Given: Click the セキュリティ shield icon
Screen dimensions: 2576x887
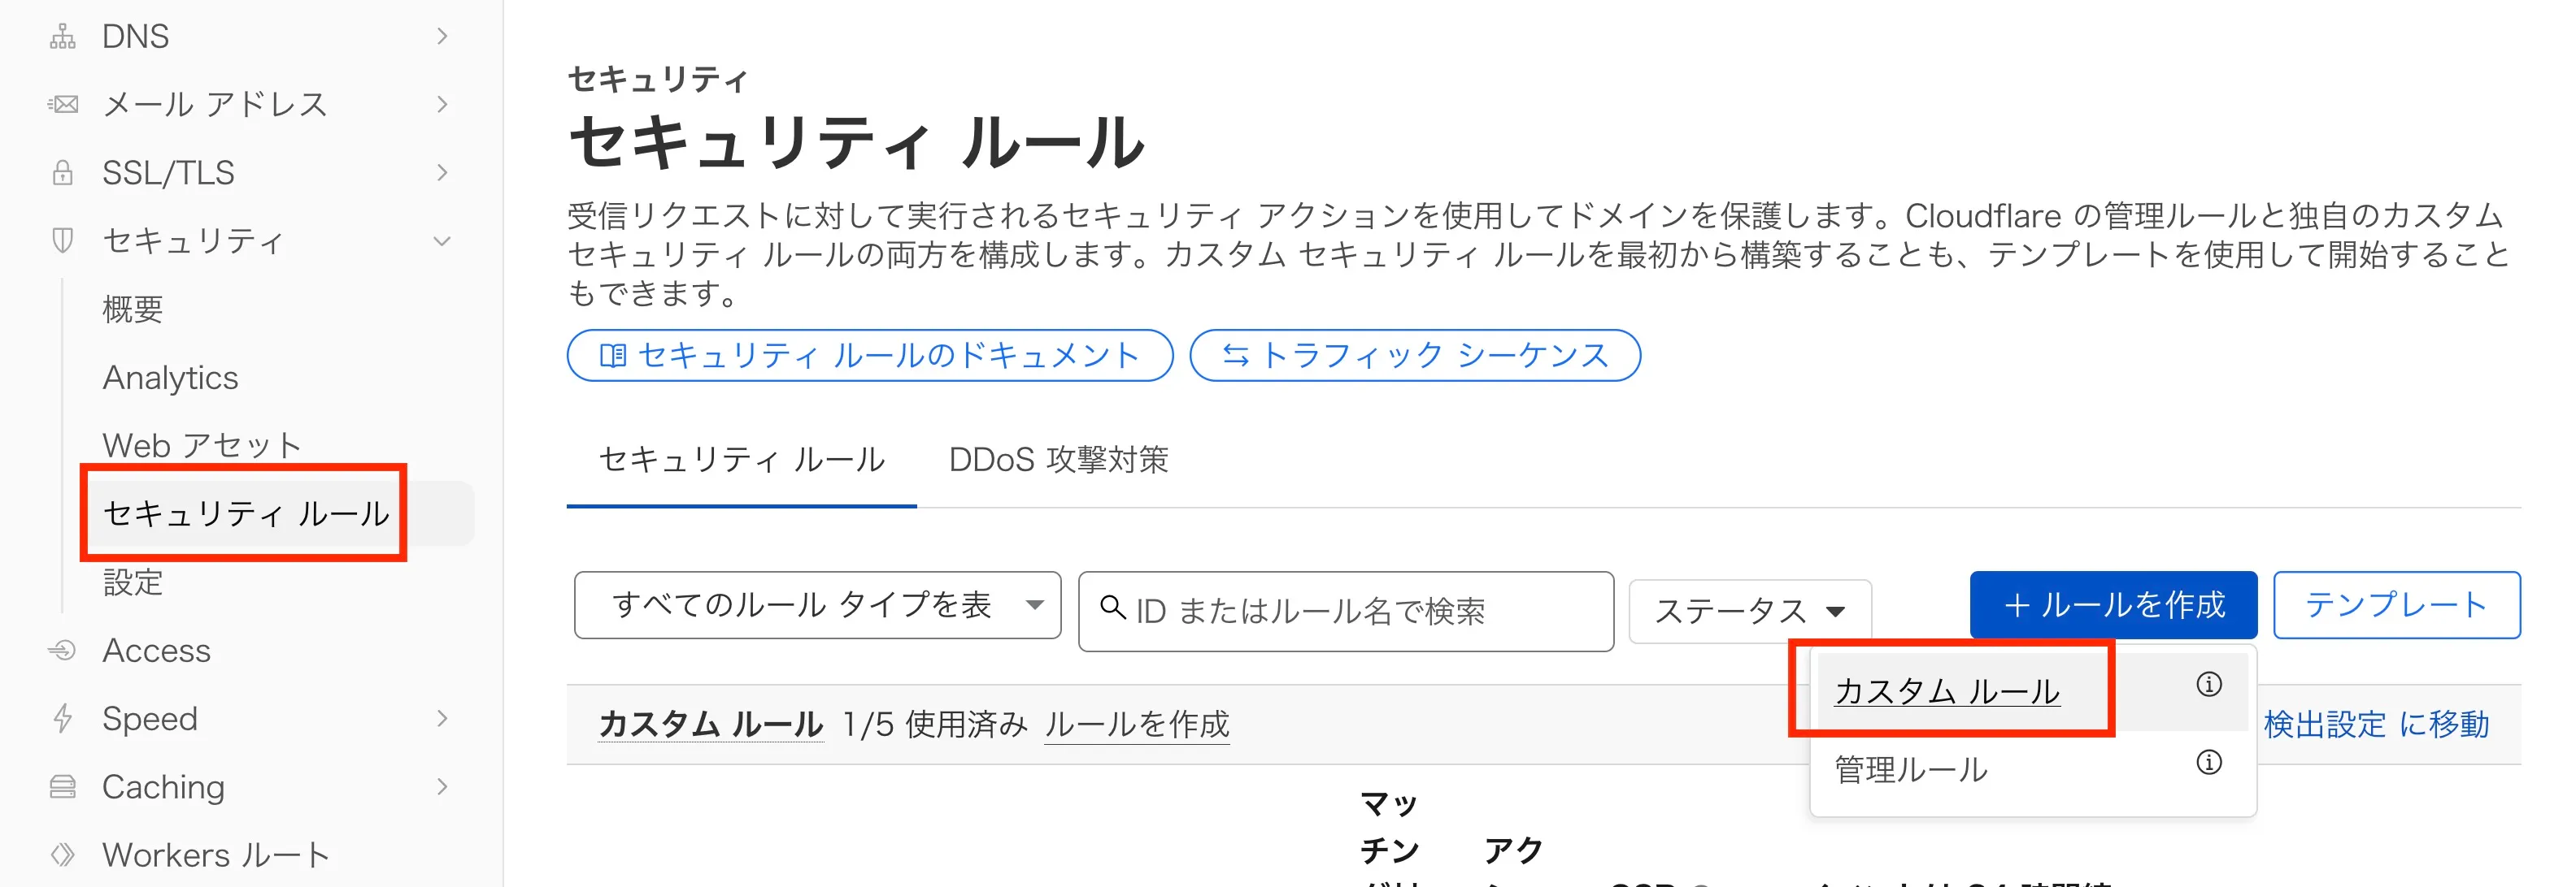Looking at the screenshot, I should [62, 240].
